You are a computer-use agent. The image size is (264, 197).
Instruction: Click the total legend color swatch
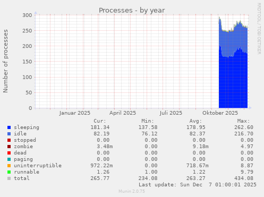9,178
